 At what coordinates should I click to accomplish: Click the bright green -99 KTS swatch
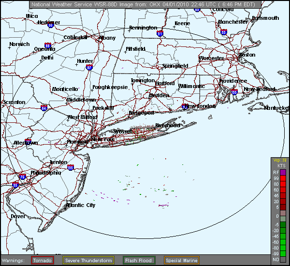pos(283,253)
